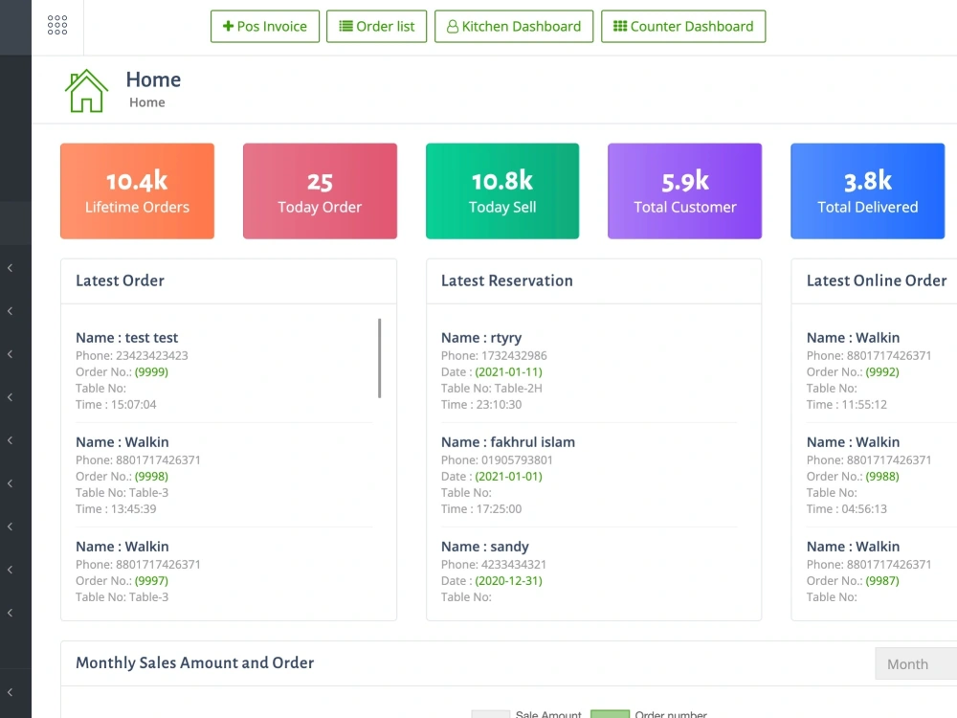Viewport: 957px width, 718px height.
Task: Go to Order list
Action: (376, 26)
